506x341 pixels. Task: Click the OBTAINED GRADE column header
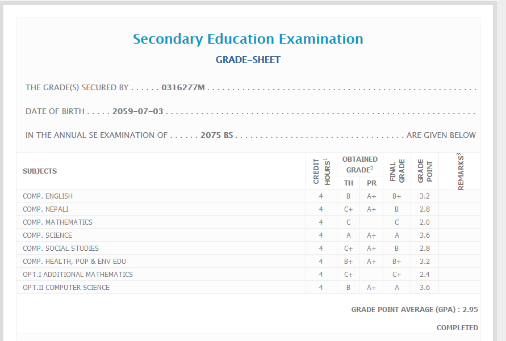coord(359,165)
